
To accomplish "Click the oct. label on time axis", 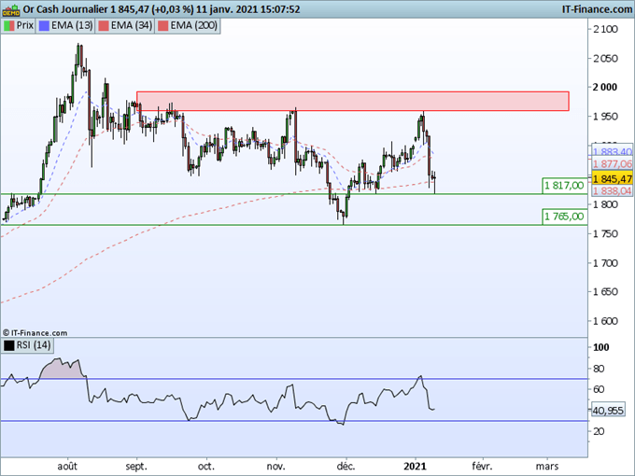I will [205, 467].
